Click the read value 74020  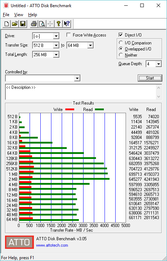(x=153, y=116)
